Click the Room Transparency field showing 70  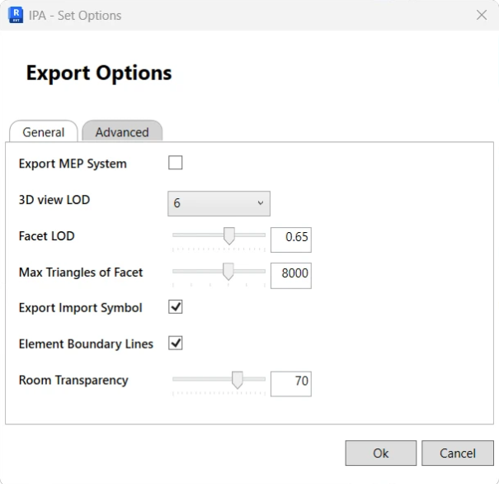click(x=291, y=383)
